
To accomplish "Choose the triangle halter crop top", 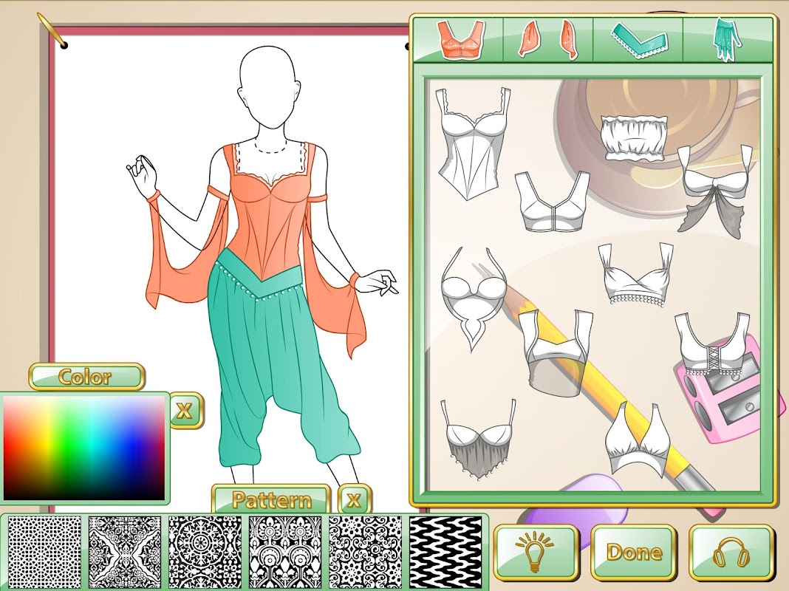I will pos(638,440).
